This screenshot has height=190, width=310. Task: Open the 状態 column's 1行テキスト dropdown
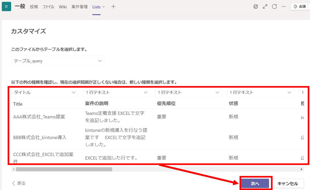(x=260, y=92)
